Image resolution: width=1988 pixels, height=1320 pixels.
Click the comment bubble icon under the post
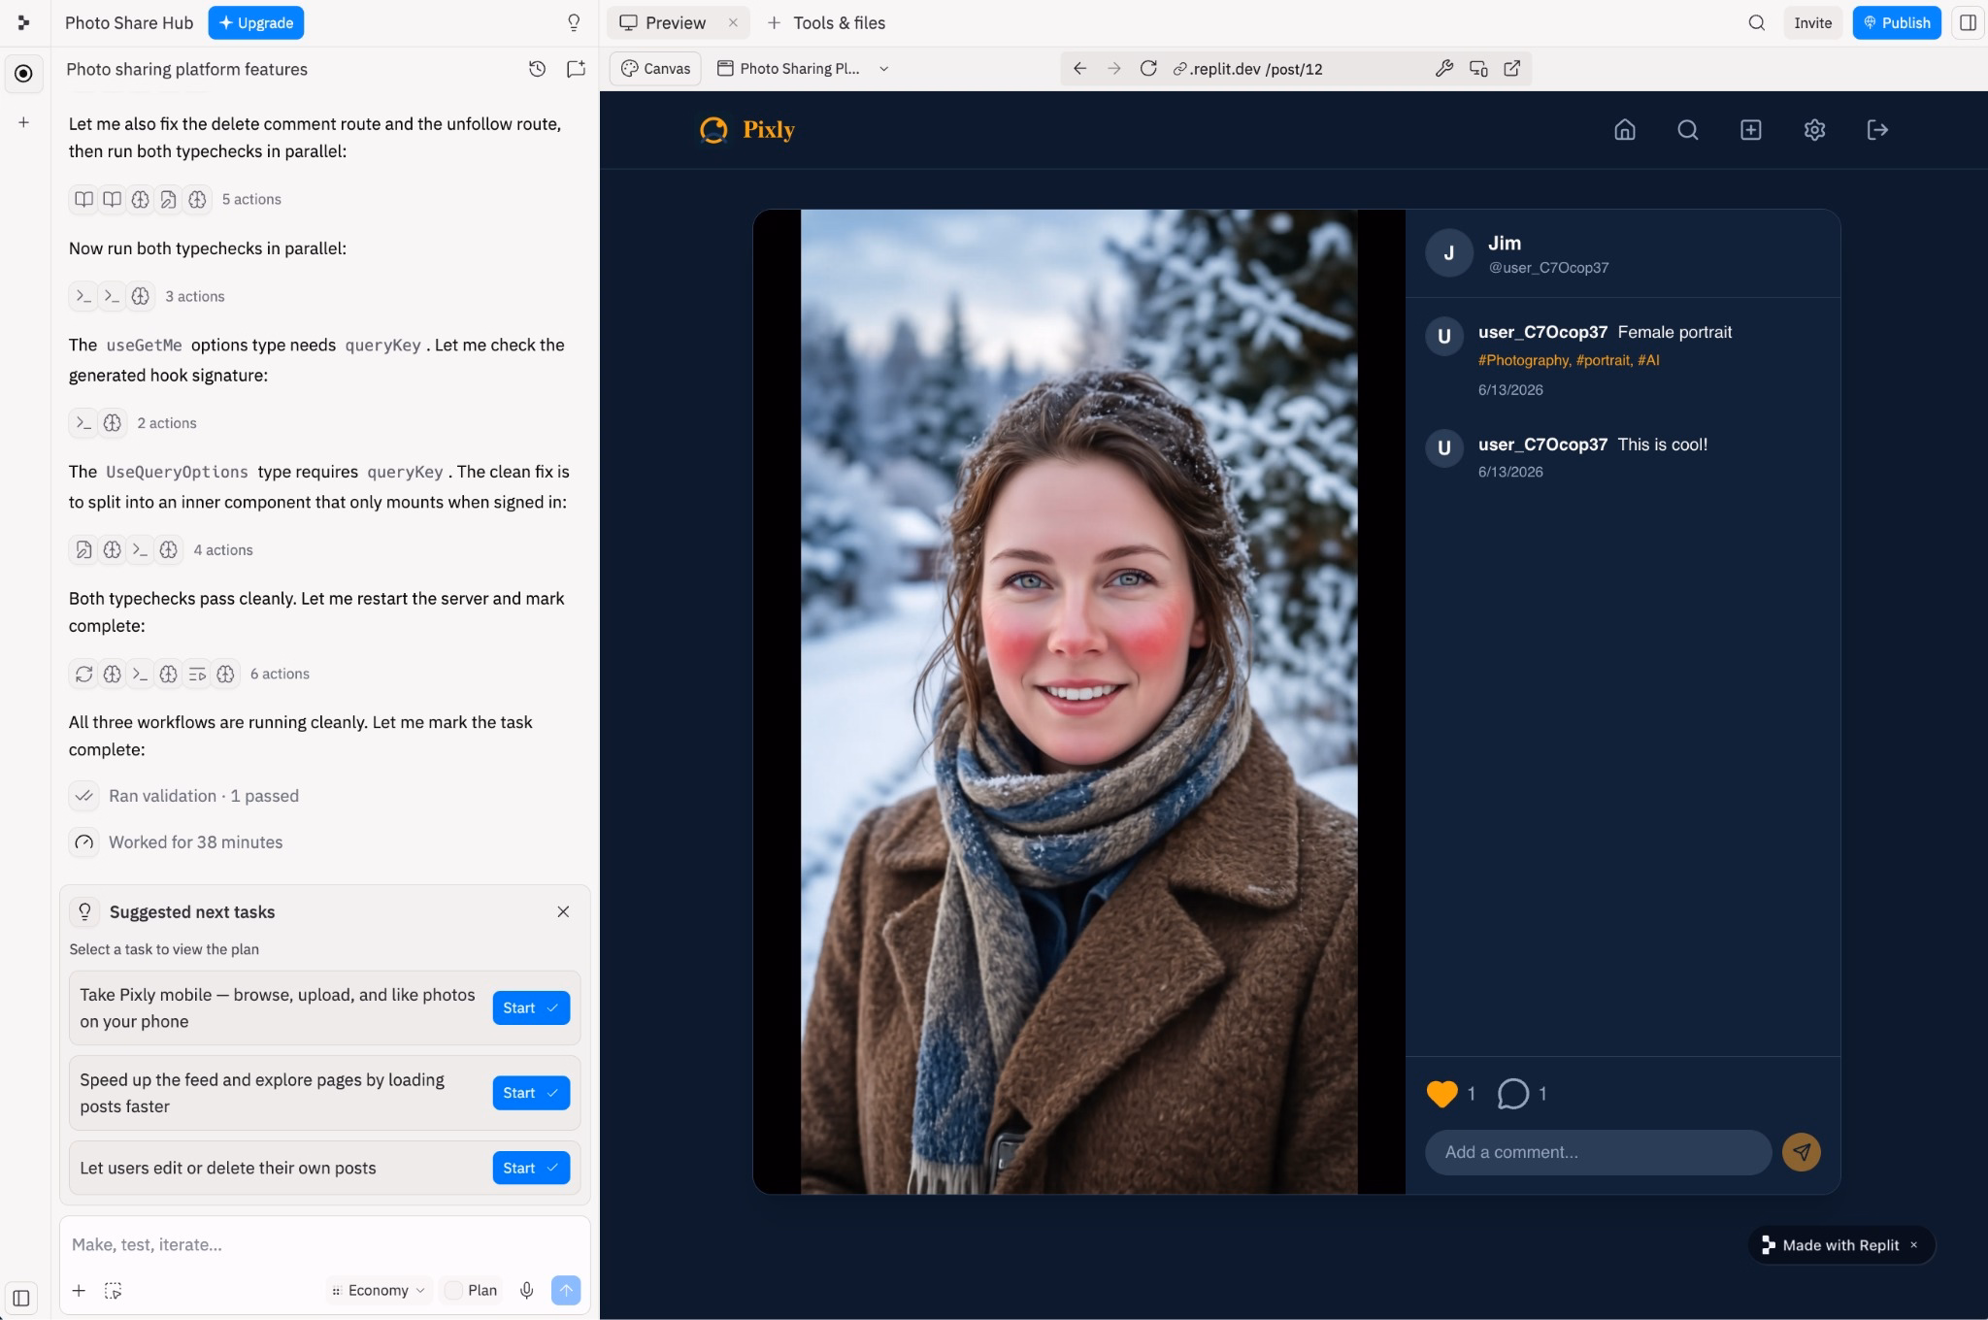tap(1513, 1094)
